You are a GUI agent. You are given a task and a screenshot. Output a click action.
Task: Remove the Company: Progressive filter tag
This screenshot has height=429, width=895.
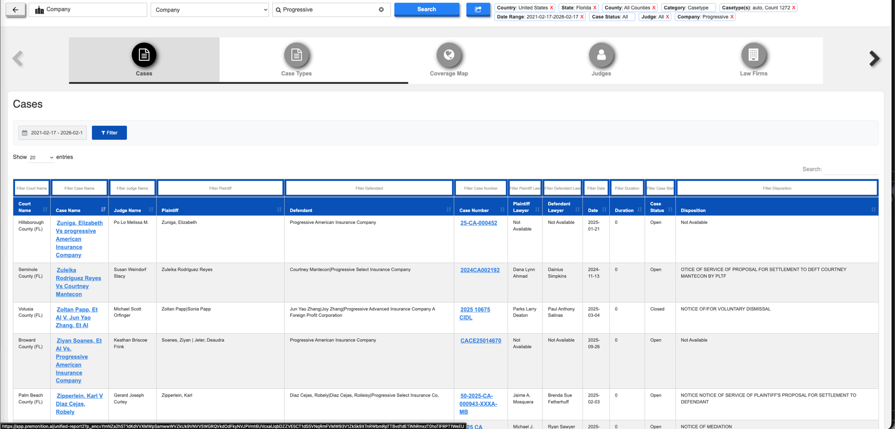pyautogui.click(x=732, y=17)
